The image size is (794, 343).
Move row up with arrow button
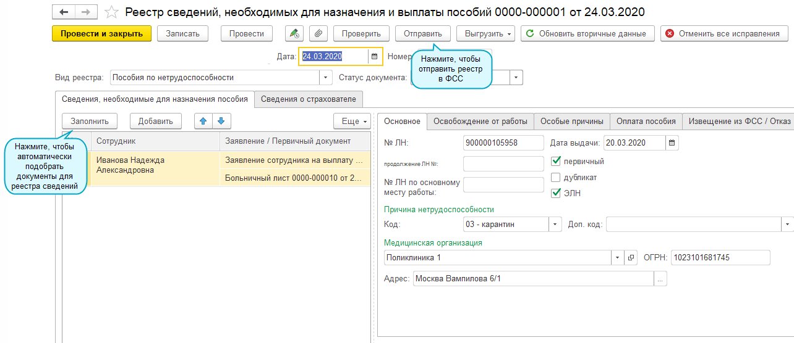[202, 121]
